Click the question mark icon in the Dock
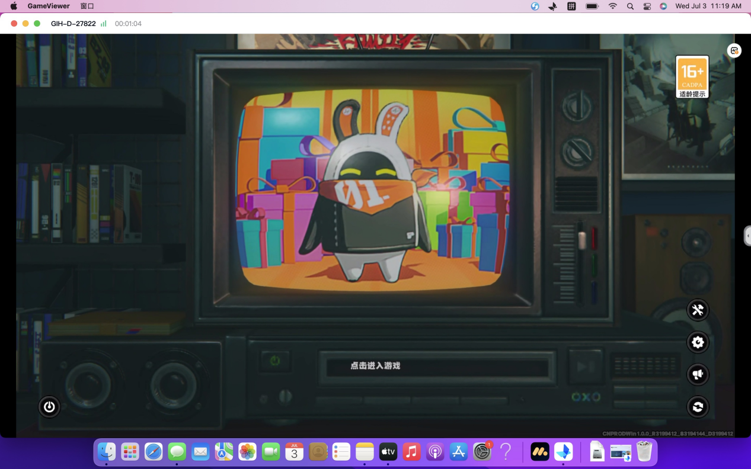Screen dimensions: 751x469 coord(506,452)
